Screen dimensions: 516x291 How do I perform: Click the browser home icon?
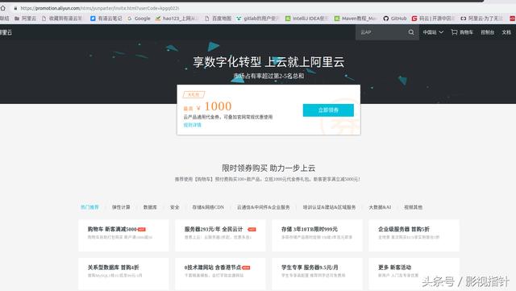coord(3,8)
